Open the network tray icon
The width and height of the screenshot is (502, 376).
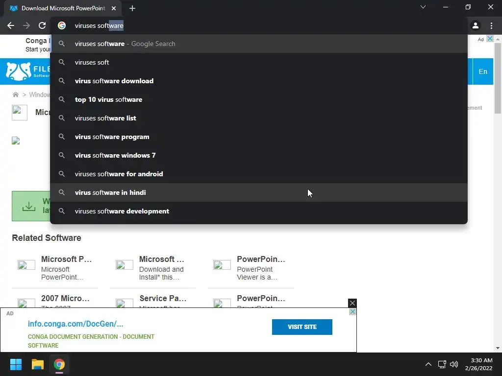[442, 364]
